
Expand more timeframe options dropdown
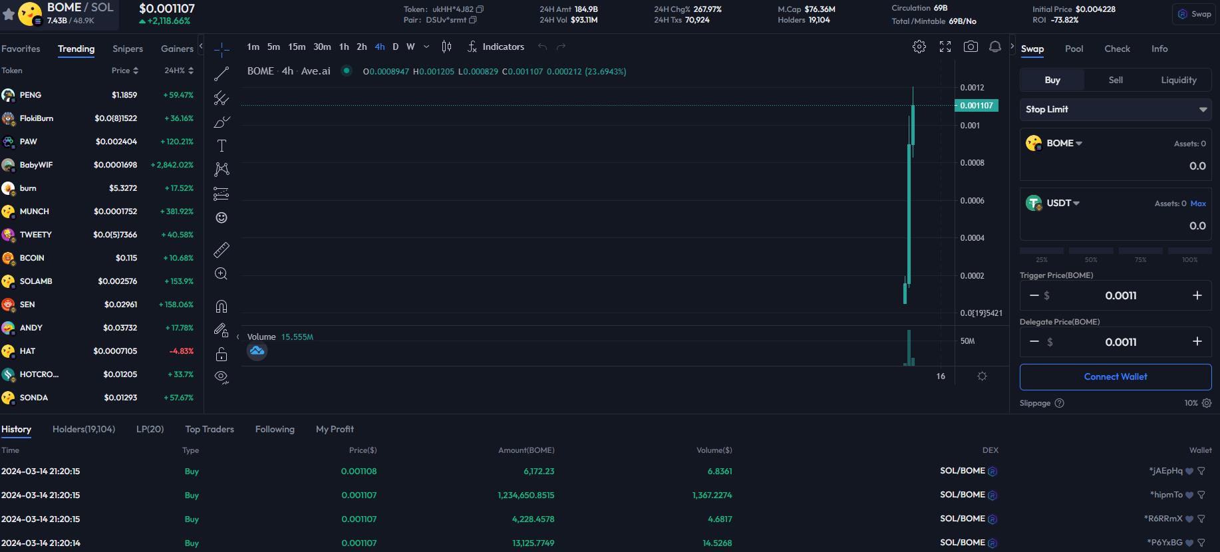tap(426, 47)
